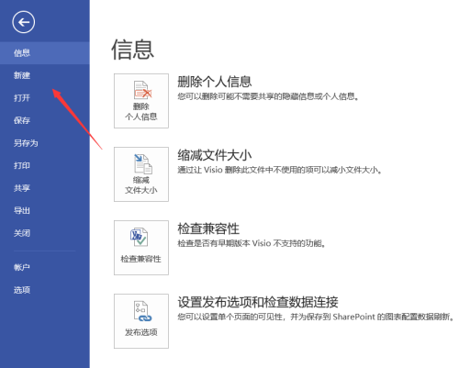Click description 通过让 Visio 删除此文件中不使用的项

tap(280, 170)
